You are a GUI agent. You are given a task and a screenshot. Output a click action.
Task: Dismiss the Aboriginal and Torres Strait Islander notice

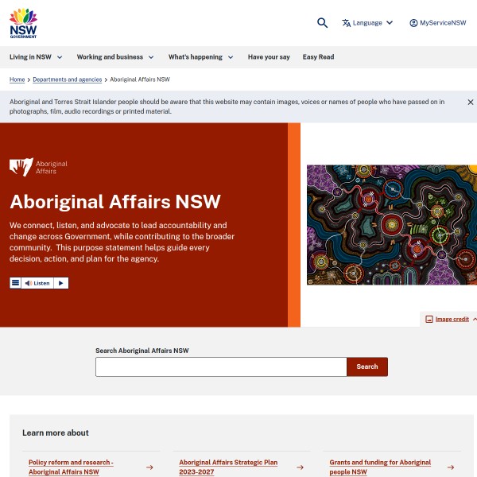point(471,103)
